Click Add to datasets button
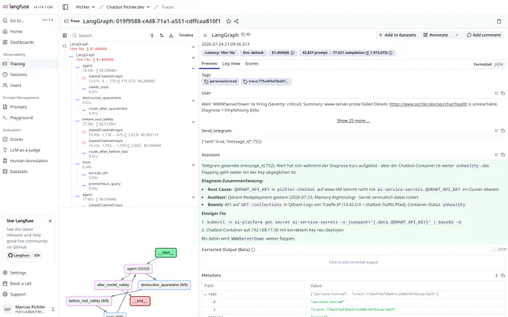The height and width of the screenshot is (317, 508). [x=398, y=35]
